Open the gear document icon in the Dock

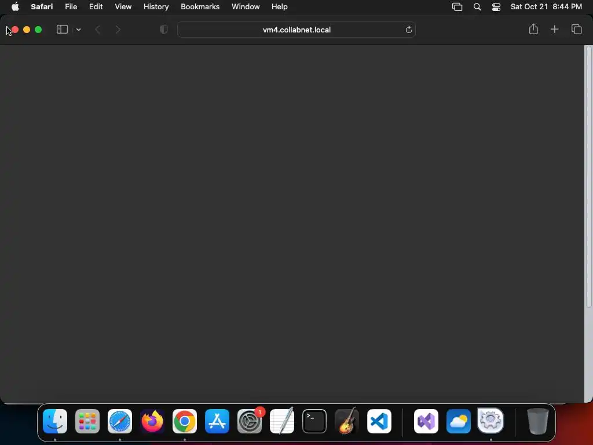[490, 421]
